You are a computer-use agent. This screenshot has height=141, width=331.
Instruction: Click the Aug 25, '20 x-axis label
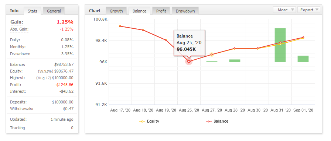tap(189, 110)
